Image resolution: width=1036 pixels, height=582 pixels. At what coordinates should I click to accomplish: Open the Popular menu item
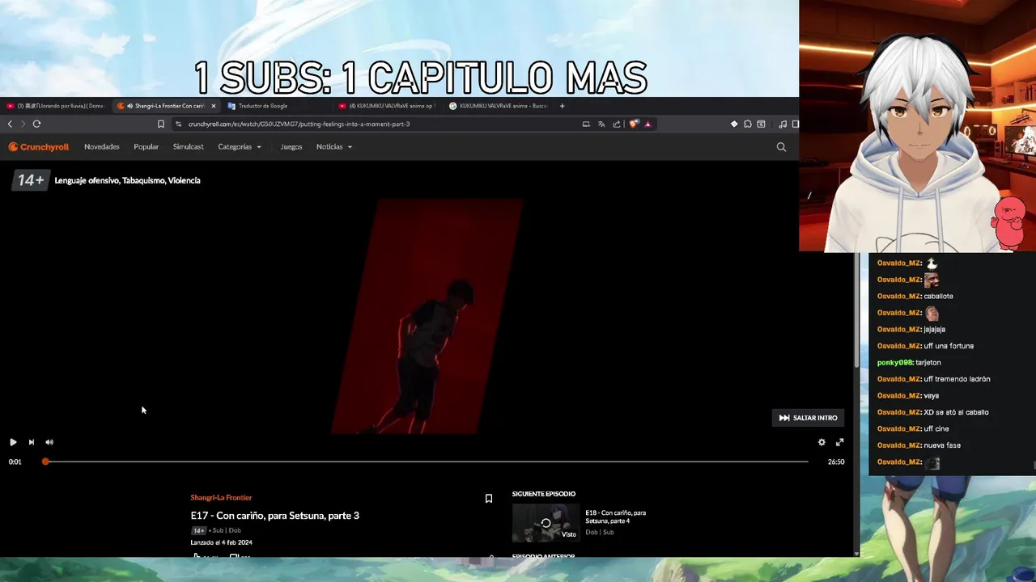coord(146,147)
